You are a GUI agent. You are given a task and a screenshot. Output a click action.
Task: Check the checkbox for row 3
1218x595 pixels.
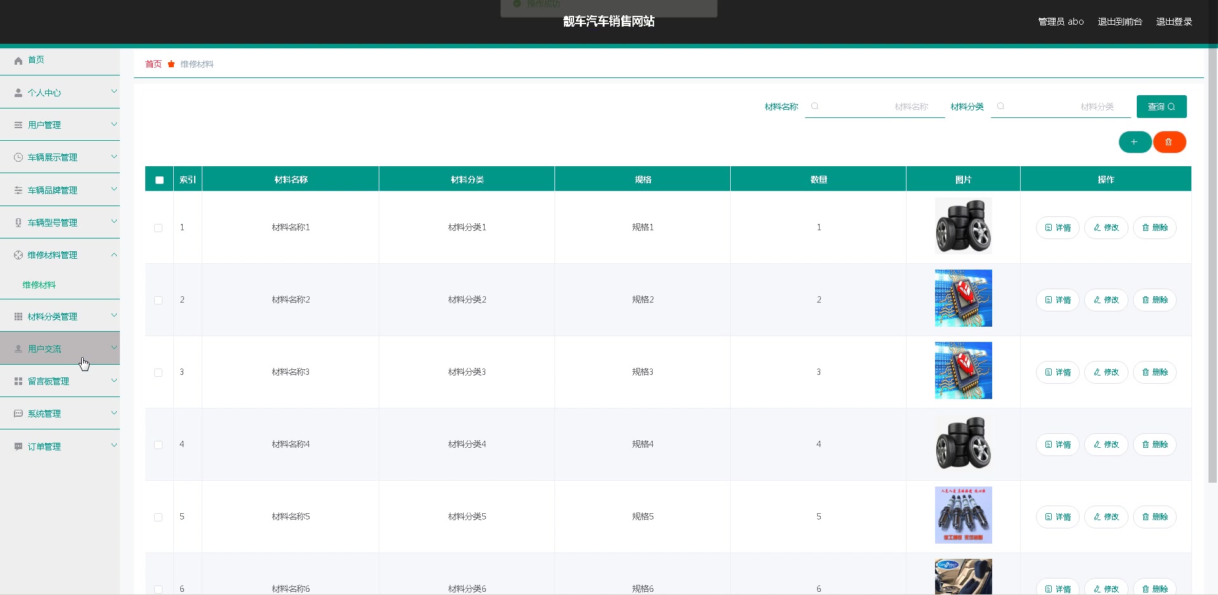coord(159,372)
